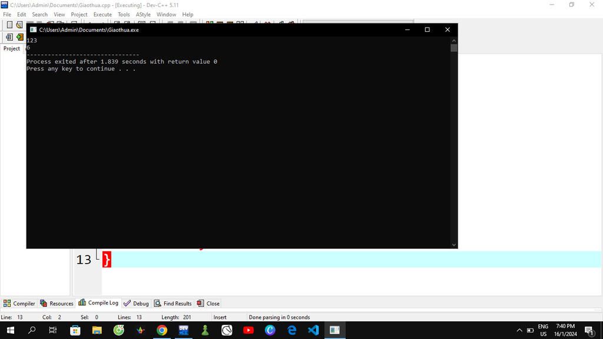Click the Length: 201 status entry
Viewport: 603px width, 339px height.
pyautogui.click(x=176, y=317)
